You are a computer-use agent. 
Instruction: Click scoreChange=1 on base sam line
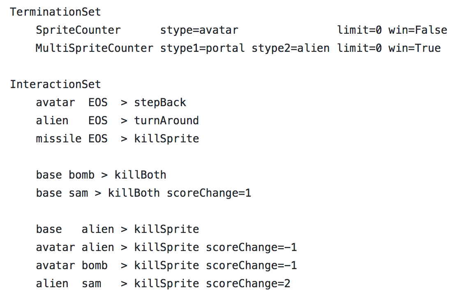tap(209, 193)
